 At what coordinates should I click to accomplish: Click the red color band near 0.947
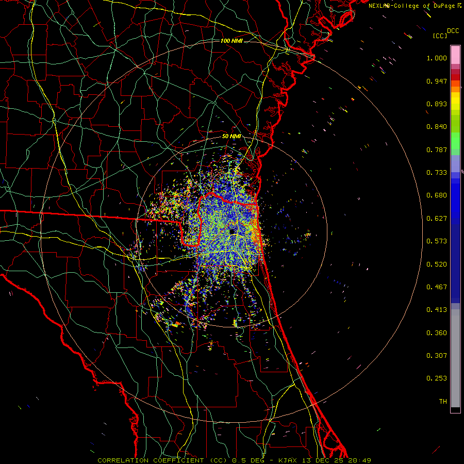coord(455,77)
